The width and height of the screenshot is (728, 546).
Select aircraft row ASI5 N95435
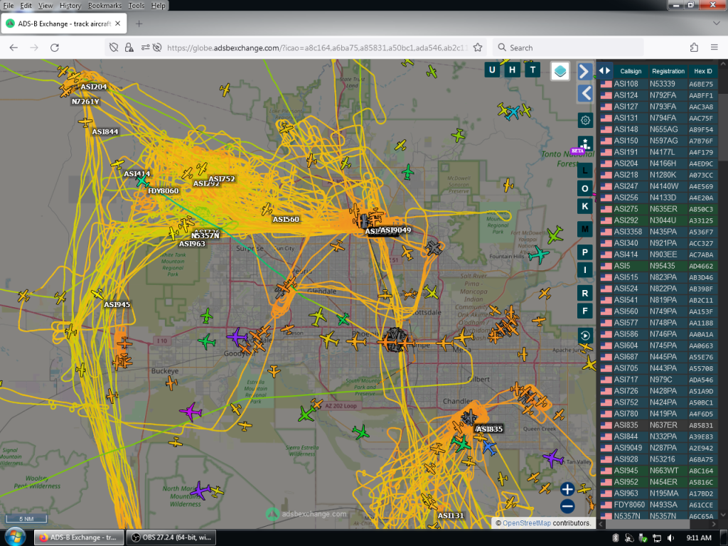658,266
